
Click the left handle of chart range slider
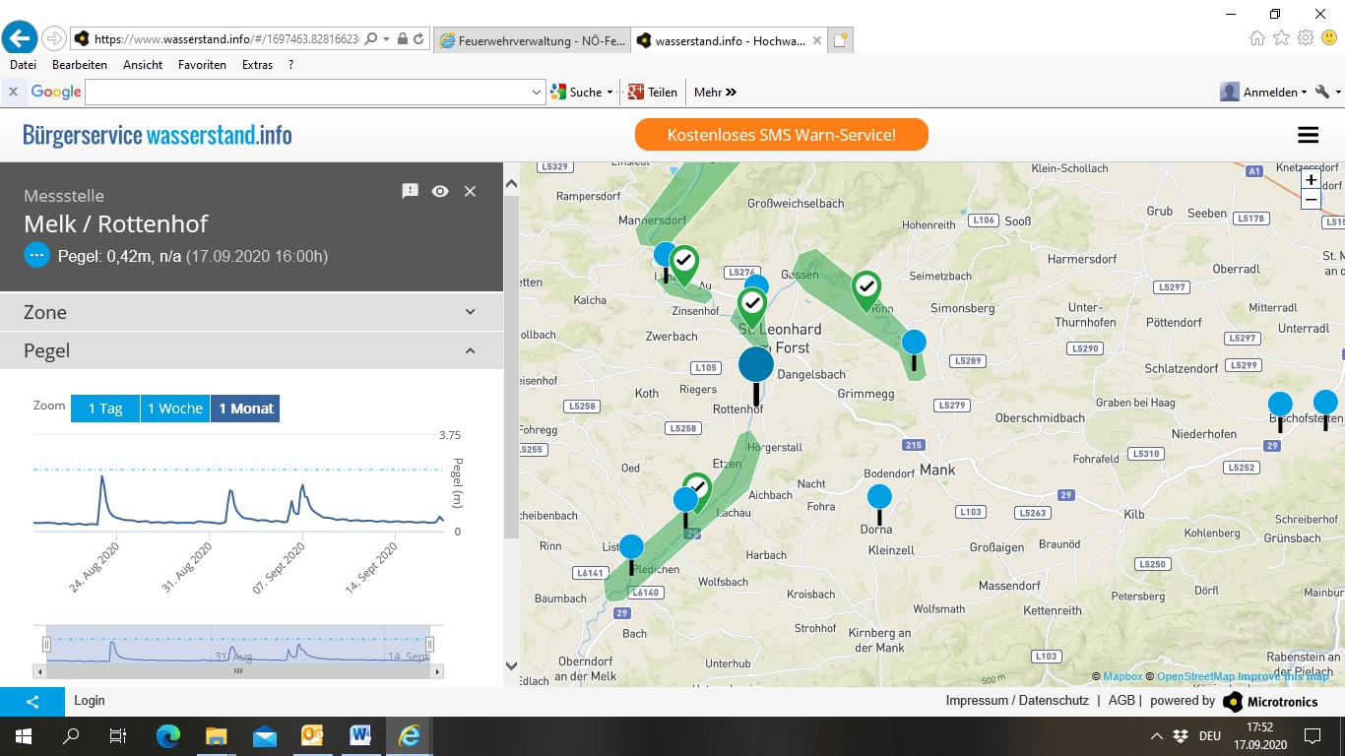pyautogui.click(x=46, y=644)
